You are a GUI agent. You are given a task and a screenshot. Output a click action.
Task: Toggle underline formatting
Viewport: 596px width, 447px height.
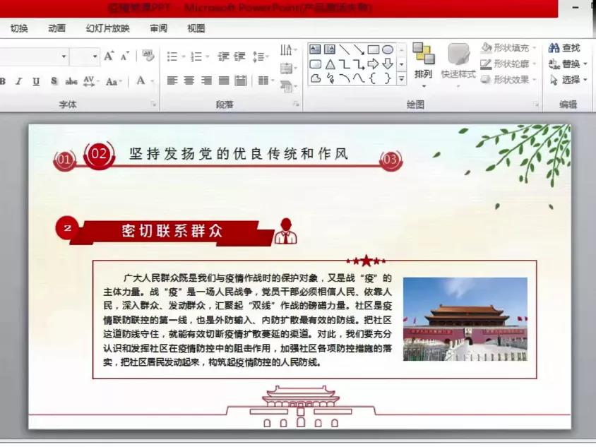36,81
